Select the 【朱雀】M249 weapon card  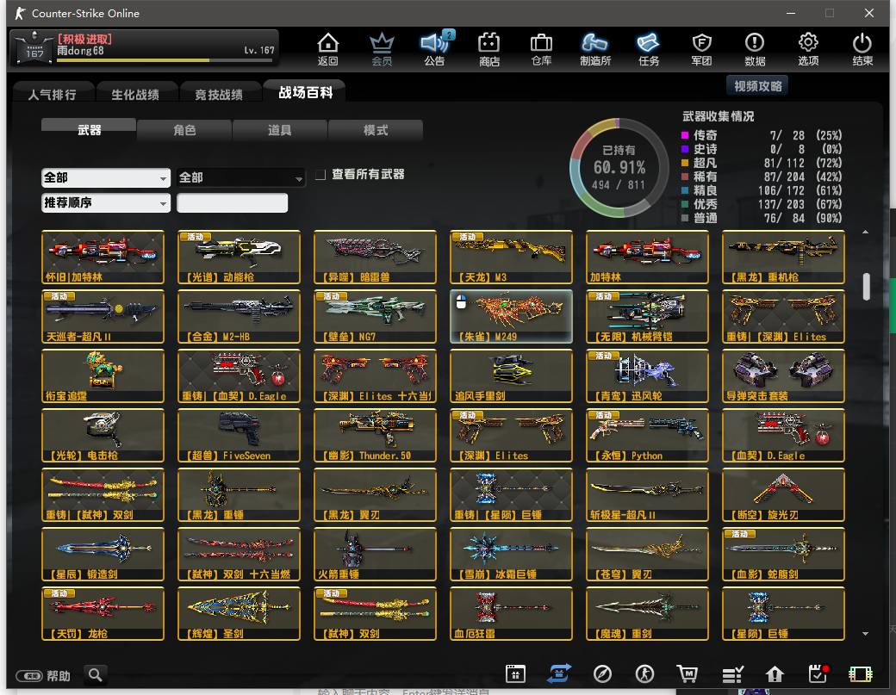click(511, 316)
